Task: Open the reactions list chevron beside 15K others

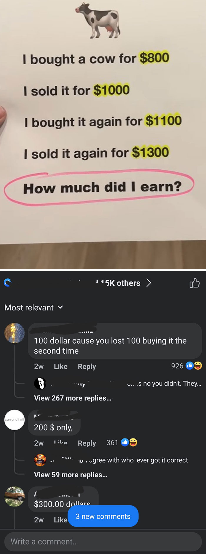Action: pos(149,283)
